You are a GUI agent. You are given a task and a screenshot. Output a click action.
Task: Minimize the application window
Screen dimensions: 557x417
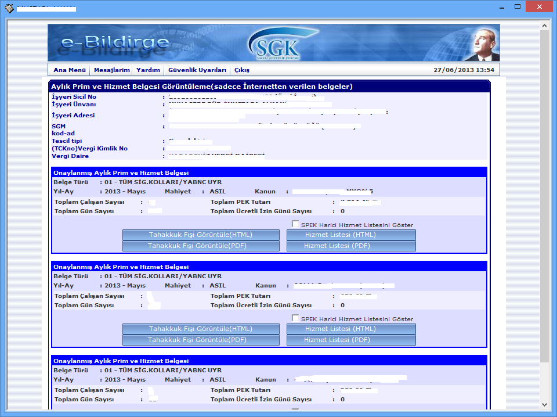coord(495,7)
